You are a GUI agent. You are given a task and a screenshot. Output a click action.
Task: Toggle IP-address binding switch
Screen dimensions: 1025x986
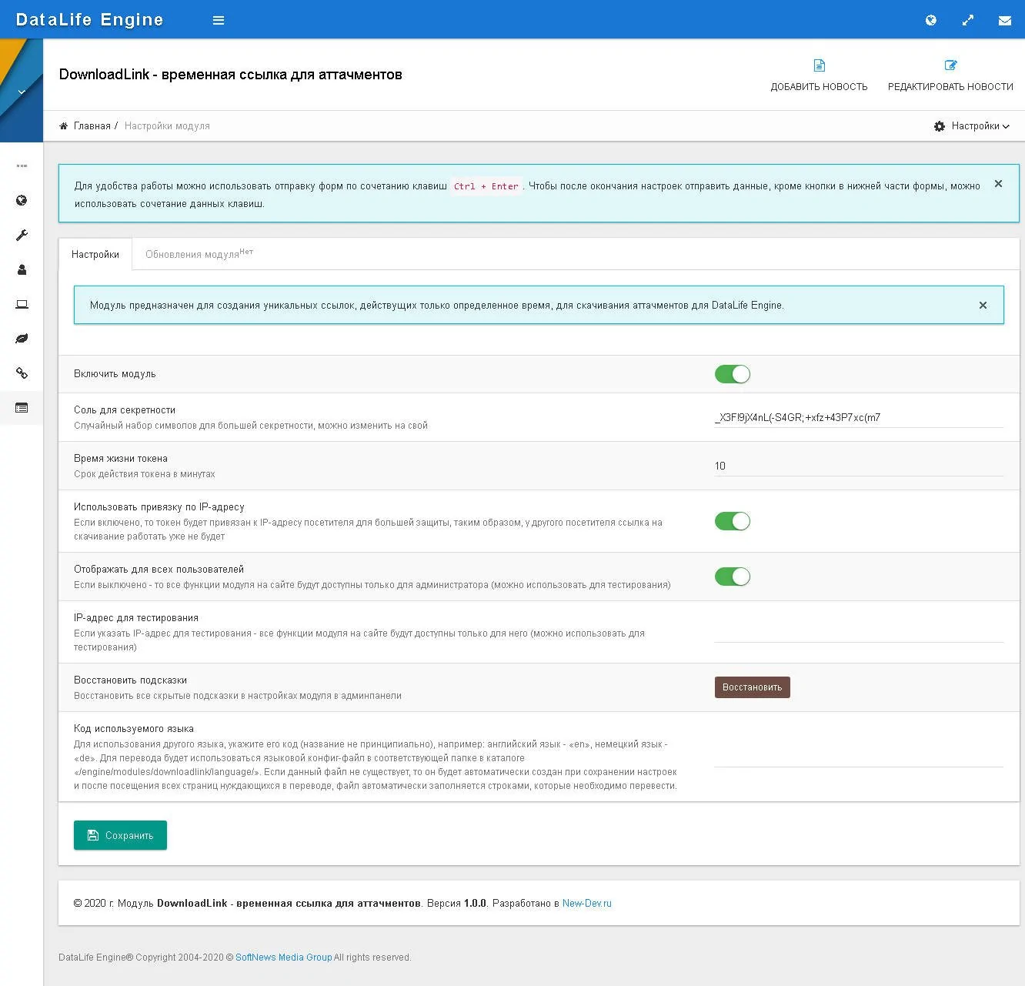pyautogui.click(x=733, y=521)
